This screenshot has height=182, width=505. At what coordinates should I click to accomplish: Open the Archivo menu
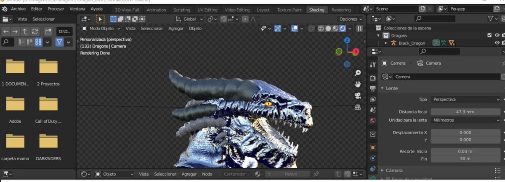pos(18,9)
